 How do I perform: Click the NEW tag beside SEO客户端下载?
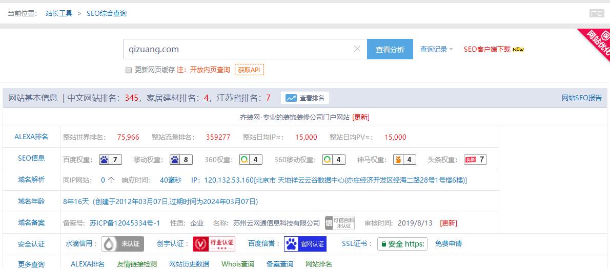click(x=518, y=50)
